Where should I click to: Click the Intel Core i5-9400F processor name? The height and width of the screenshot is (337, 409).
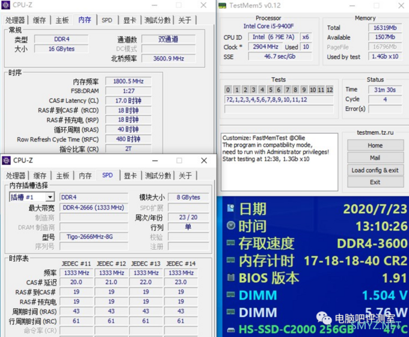coord(268,26)
